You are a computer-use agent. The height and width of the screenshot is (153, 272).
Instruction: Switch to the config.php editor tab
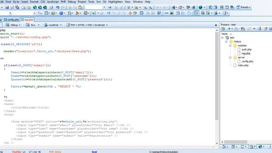pos(11,20)
